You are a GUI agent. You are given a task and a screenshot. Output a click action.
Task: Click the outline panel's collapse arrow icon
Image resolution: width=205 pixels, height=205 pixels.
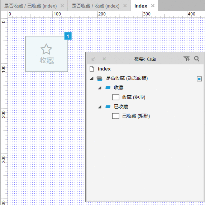point(93,59)
